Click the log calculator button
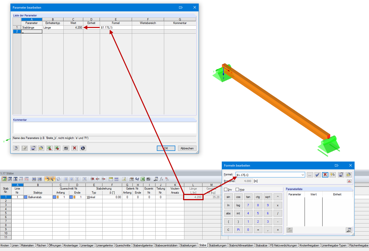The width and height of the screenshot is (369, 251). coord(238,205)
